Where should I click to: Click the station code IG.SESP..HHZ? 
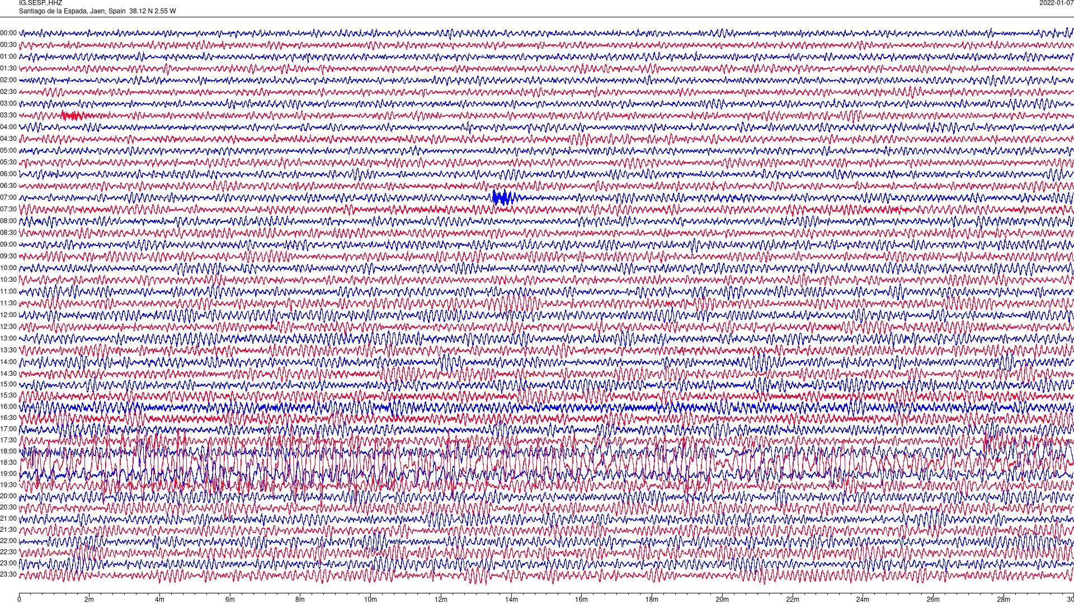[40, 3]
